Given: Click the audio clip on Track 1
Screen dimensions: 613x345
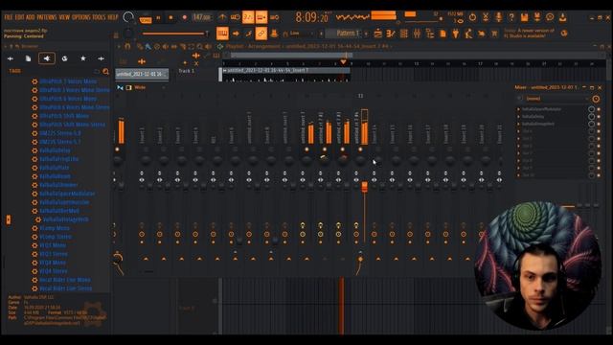Looking at the screenshot, I should coord(286,75).
